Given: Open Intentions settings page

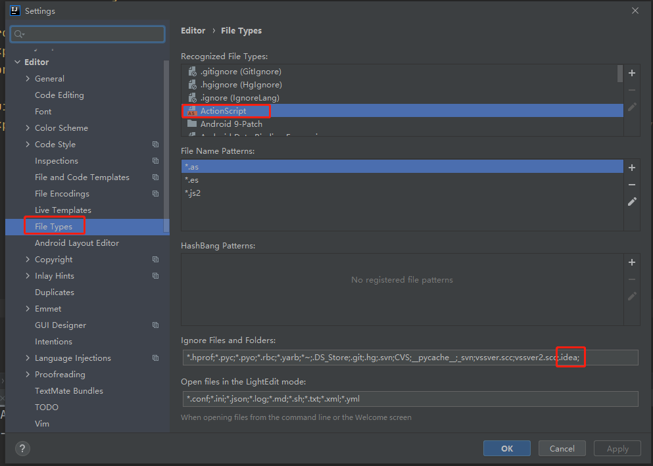Looking at the screenshot, I should [x=53, y=342].
